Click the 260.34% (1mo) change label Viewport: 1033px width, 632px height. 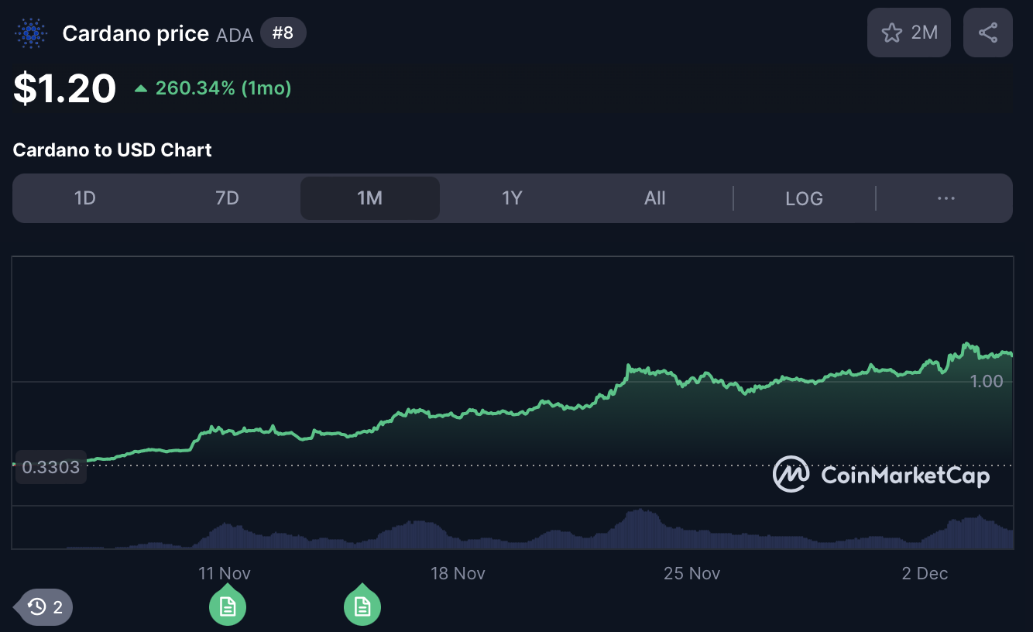point(213,88)
